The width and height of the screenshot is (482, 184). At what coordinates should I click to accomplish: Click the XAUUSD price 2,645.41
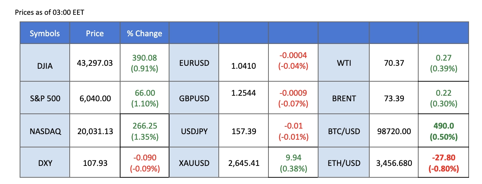point(244,163)
